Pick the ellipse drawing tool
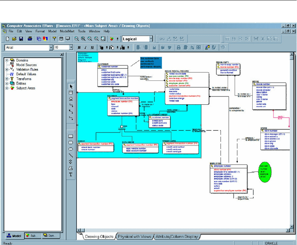This screenshot has width=297, height=245. click(71, 149)
